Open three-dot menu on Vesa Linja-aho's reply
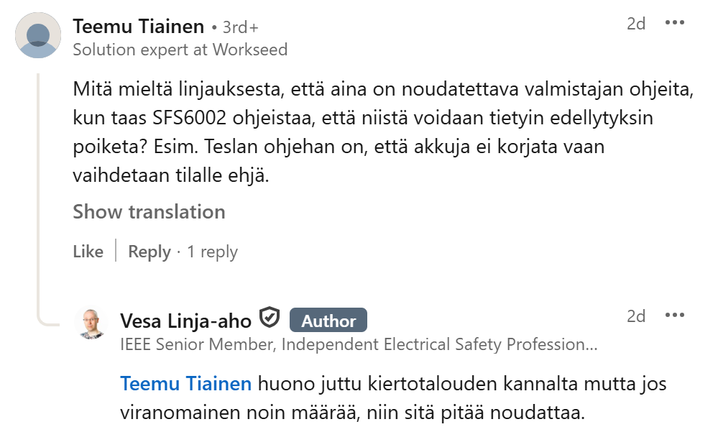 (675, 316)
